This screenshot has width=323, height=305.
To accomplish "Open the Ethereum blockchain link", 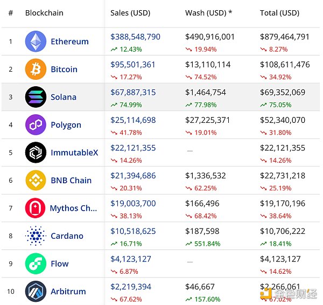I will 69,41.
